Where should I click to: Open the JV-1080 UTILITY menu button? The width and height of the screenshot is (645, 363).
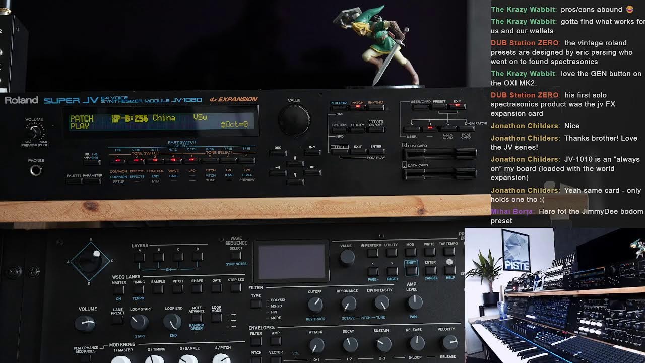358,130
